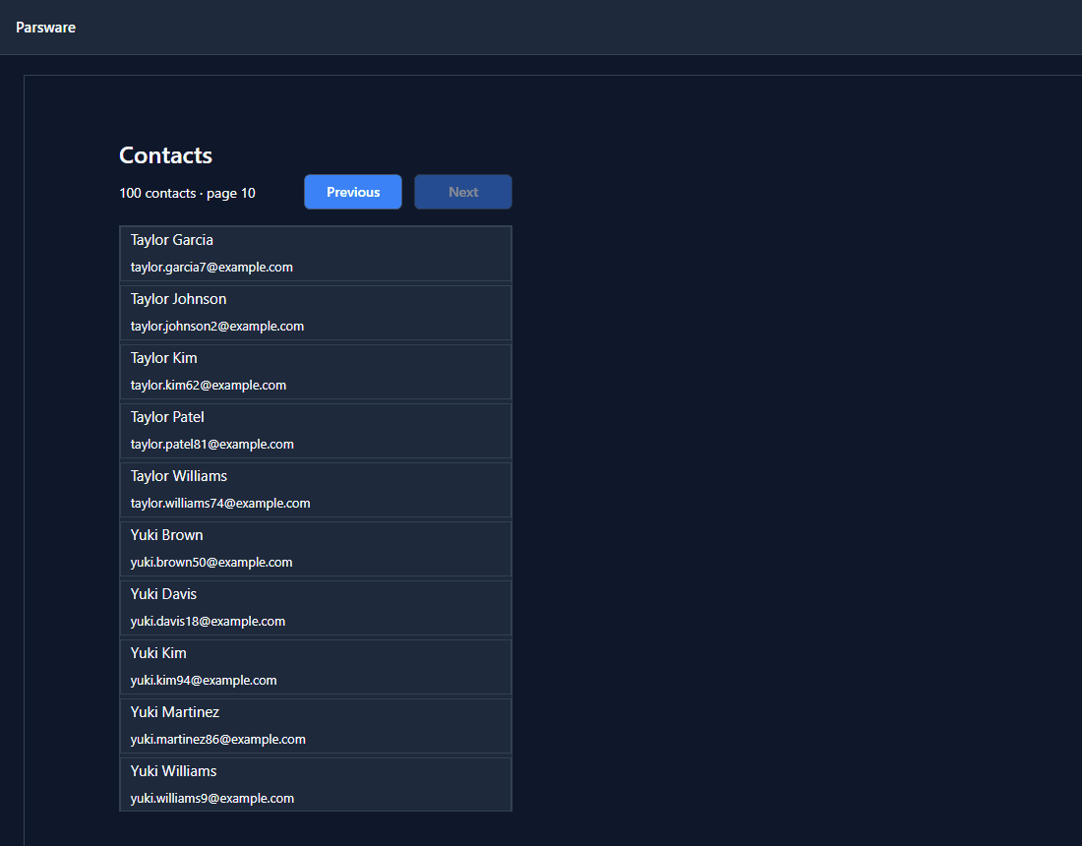Click taylor.williams74@example.com email

pyautogui.click(x=220, y=503)
